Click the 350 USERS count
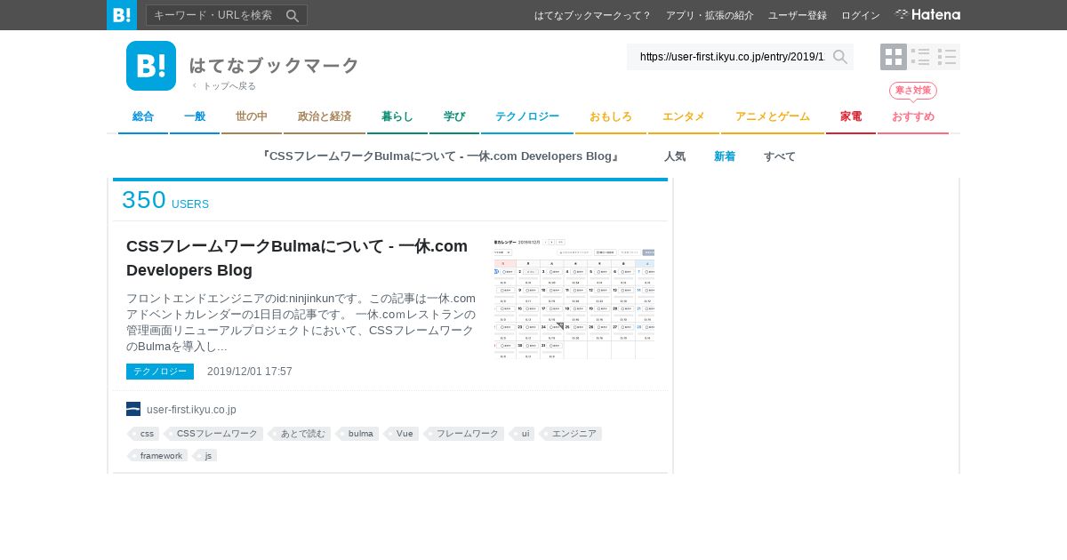 tap(165, 201)
